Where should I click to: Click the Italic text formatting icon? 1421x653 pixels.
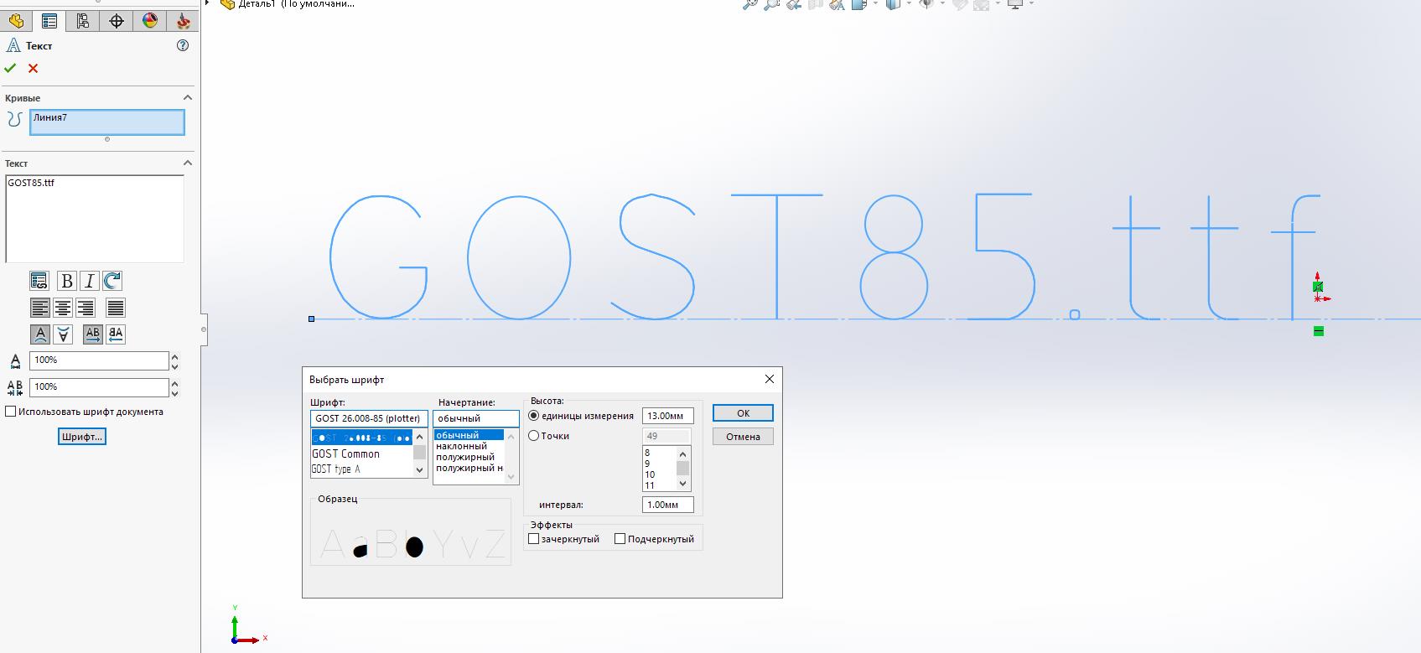click(x=89, y=282)
